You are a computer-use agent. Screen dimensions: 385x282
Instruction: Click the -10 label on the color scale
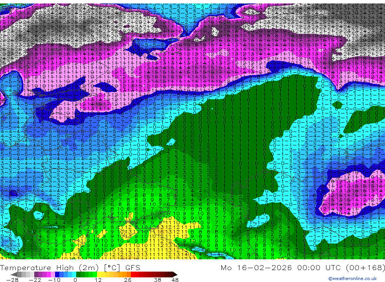(x=54, y=280)
